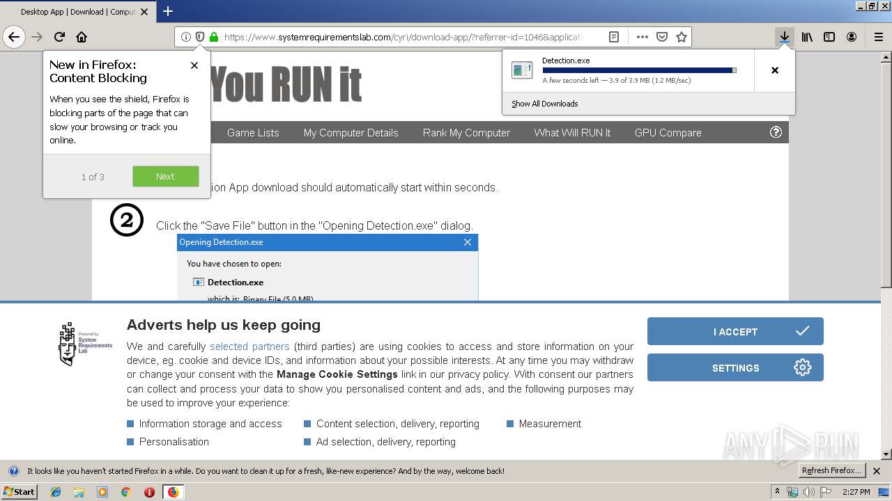This screenshot has height=501, width=892.
Task: Click the Refresh Firefox button
Action: pos(831,470)
